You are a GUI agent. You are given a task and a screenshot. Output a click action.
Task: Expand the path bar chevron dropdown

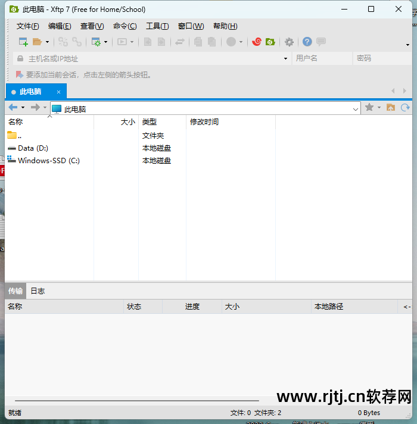coord(356,109)
